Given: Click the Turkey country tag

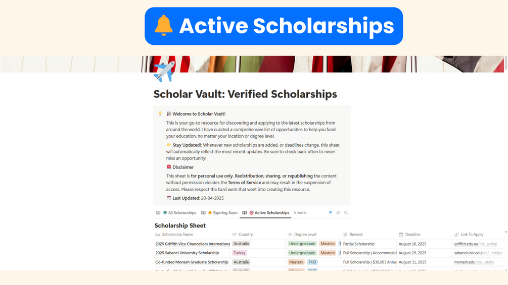Looking at the screenshot, I should tap(240, 253).
